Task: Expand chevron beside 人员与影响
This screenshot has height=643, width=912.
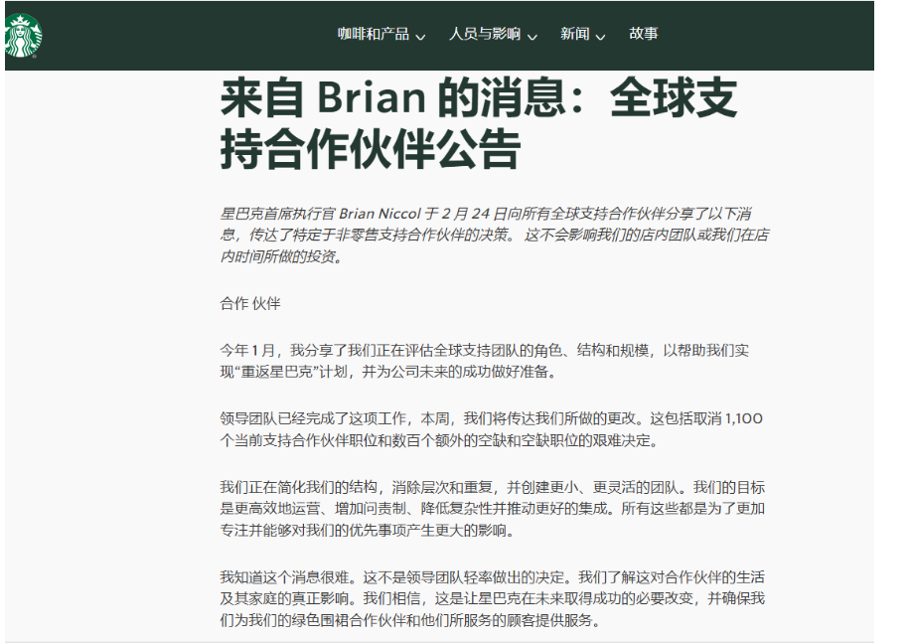Action: 532,37
